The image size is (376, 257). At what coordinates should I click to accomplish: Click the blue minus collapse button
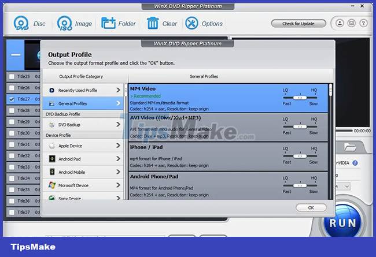(x=16, y=55)
